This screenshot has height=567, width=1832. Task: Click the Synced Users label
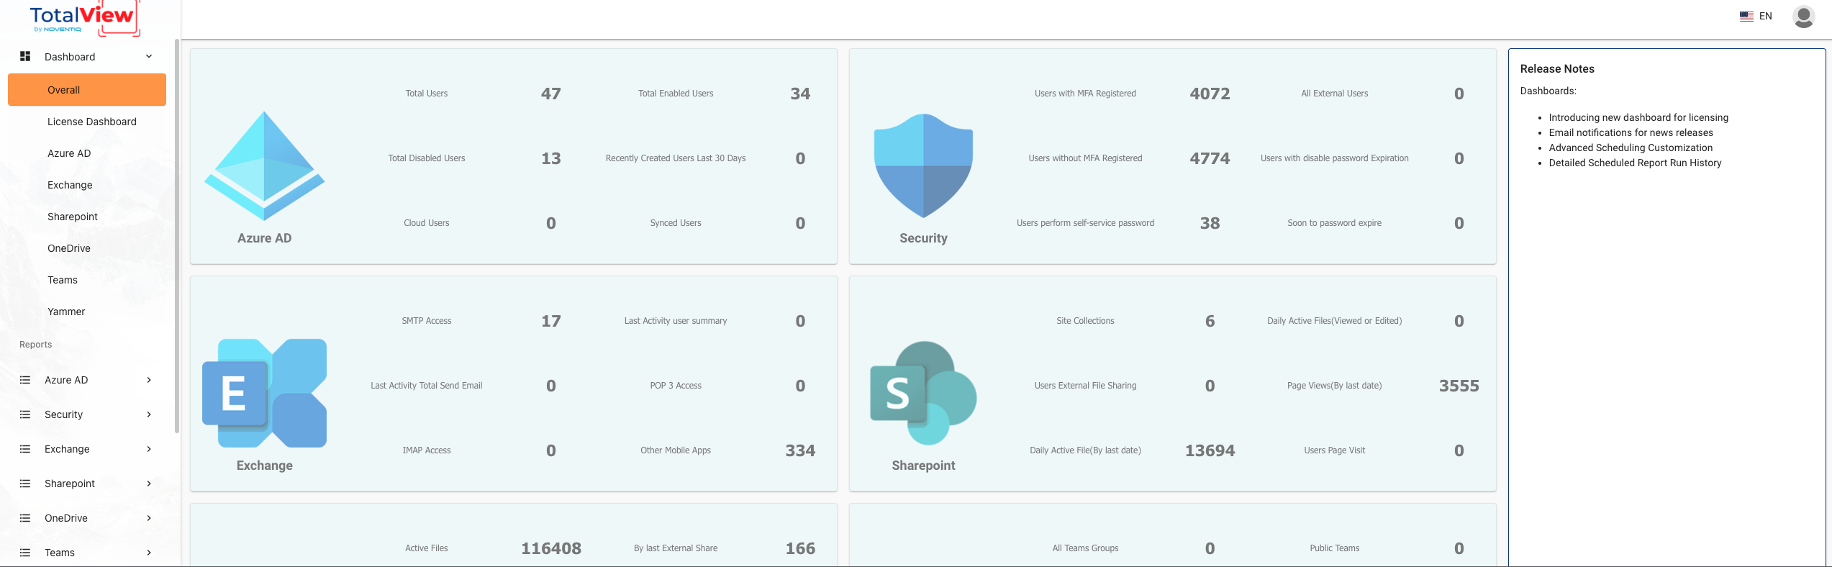click(676, 223)
